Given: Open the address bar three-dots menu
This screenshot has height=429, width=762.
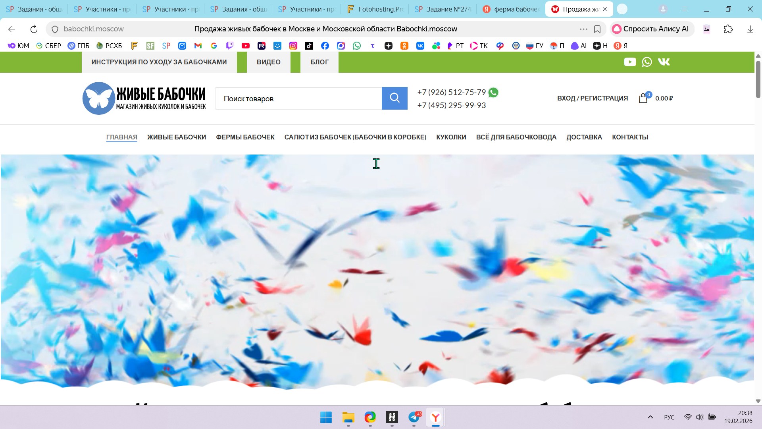Looking at the screenshot, I should [583, 29].
